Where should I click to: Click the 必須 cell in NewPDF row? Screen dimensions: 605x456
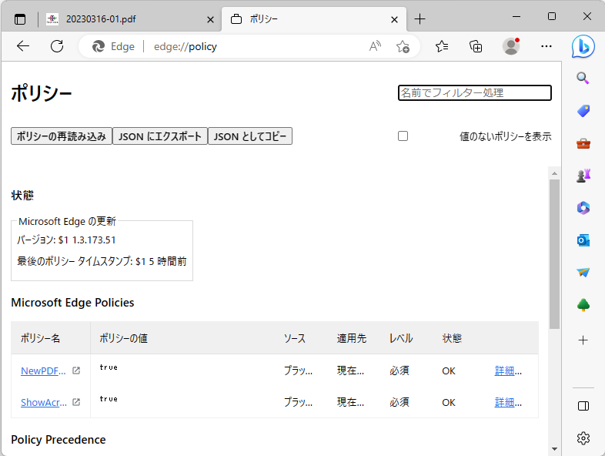coord(399,371)
